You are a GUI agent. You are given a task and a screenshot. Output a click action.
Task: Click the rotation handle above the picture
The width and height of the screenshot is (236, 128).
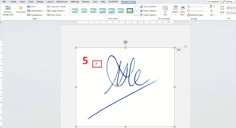(x=125, y=42)
